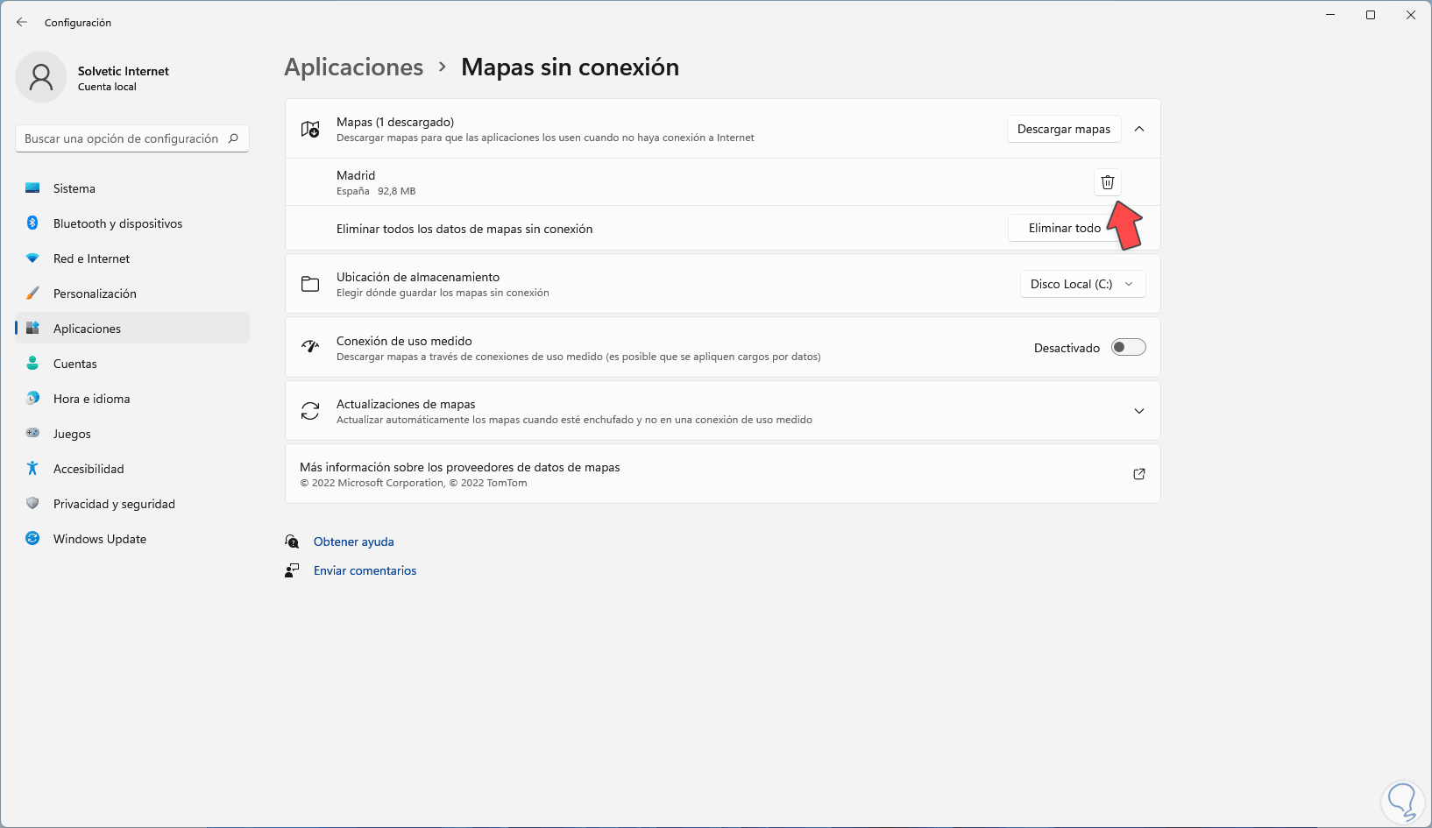Open the Obtener ayuda link
The image size is (1432, 828).
[x=354, y=541]
